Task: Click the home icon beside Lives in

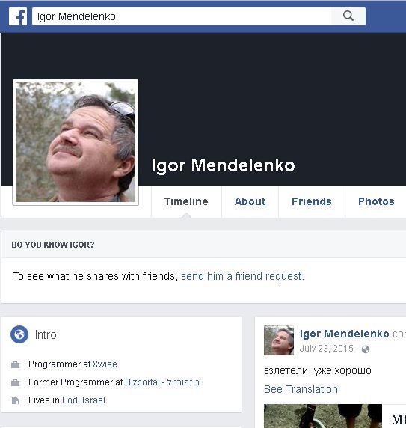Action: 15,400
